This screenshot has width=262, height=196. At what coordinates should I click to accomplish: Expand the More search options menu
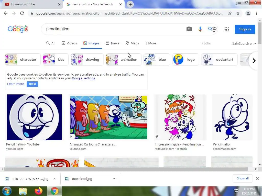151,43
